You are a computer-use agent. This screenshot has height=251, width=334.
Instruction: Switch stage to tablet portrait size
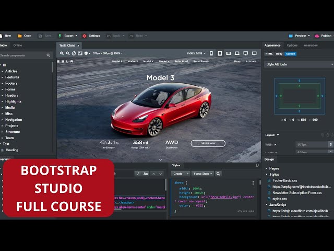(220, 53)
